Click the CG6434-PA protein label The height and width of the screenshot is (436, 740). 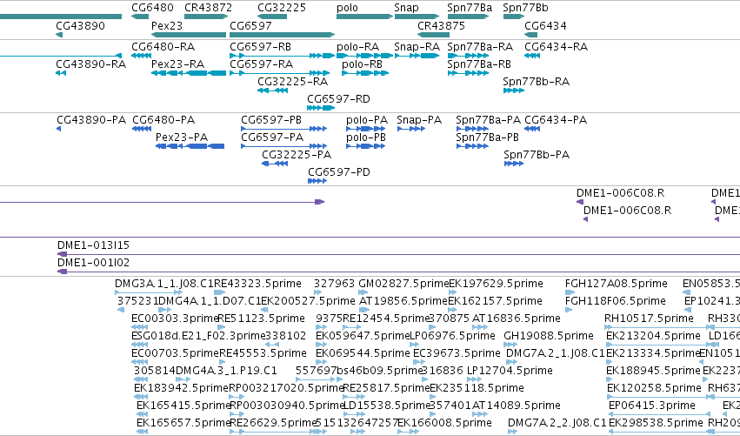(x=556, y=119)
